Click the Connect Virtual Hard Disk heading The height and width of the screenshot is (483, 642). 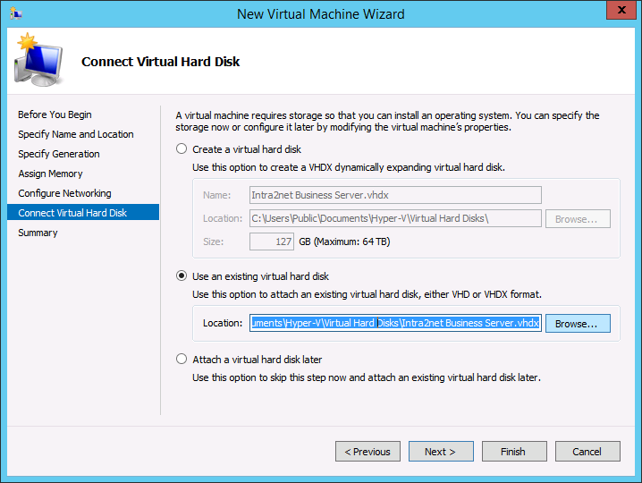[161, 62]
